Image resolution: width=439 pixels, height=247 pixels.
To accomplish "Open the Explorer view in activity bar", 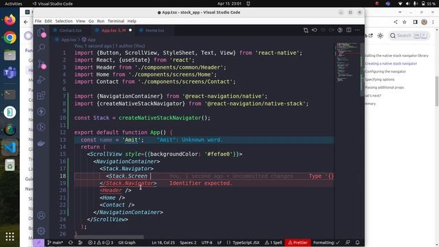I will 41,32.
